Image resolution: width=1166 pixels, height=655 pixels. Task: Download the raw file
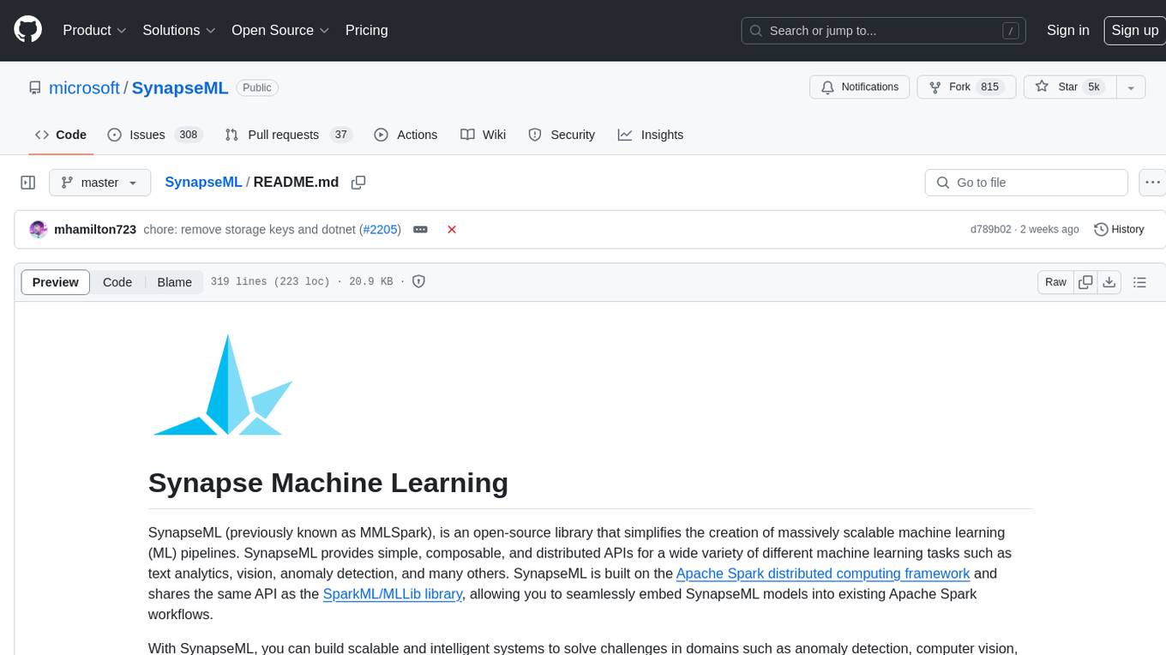pyautogui.click(x=1109, y=282)
